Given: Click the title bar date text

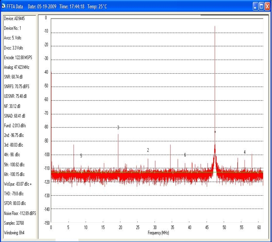Looking at the screenshot, I should click(x=42, y=6).
